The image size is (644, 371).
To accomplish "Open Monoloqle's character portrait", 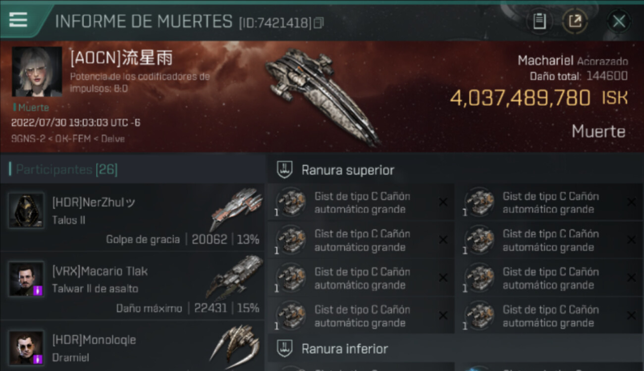I will point(26,348).
